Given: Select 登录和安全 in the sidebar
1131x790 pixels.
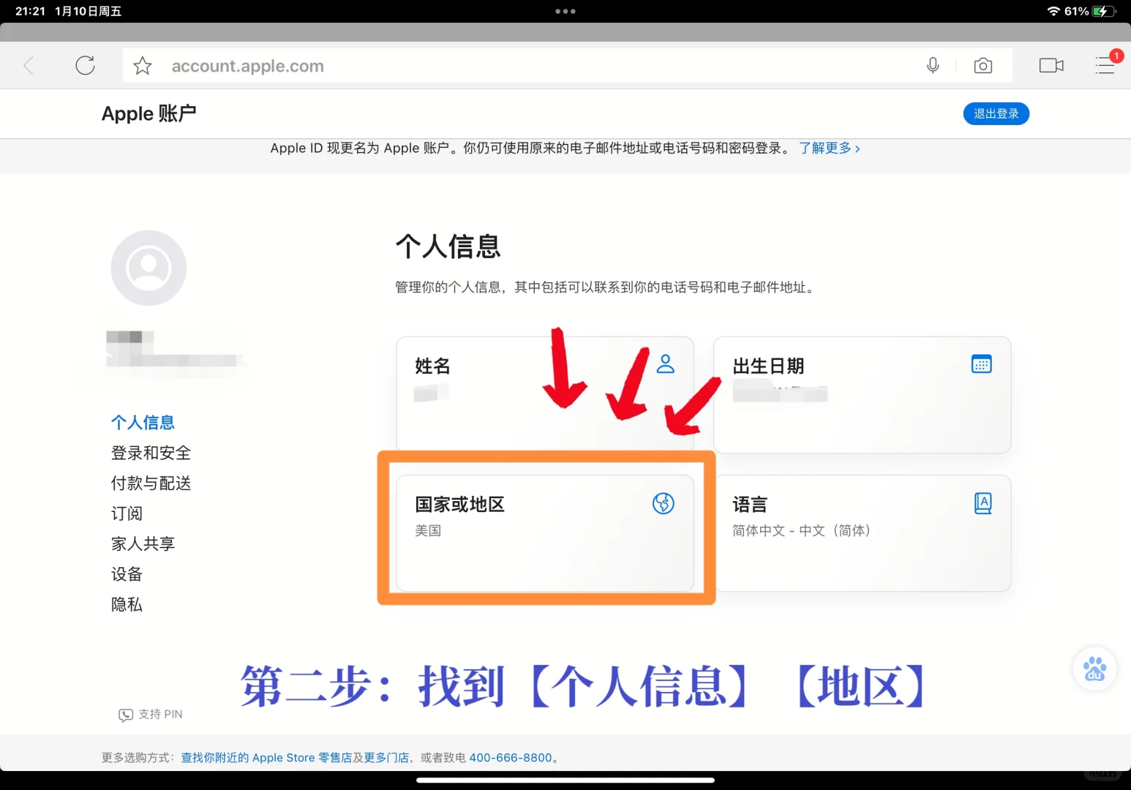Looking at the screenshot, I should (151, 452).
